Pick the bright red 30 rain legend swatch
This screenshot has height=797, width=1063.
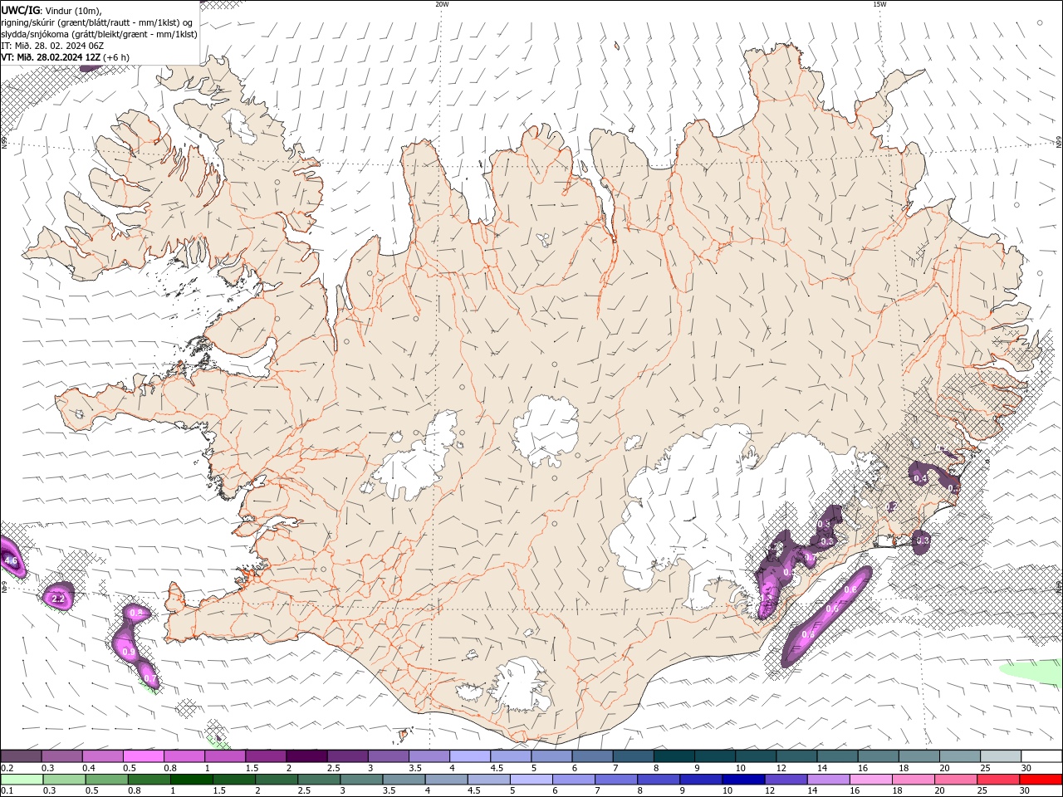coord(1041,780)
